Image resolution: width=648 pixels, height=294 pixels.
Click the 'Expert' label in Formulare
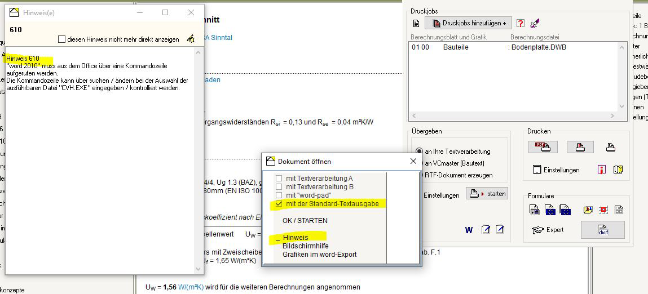click(x=554, y=230)
